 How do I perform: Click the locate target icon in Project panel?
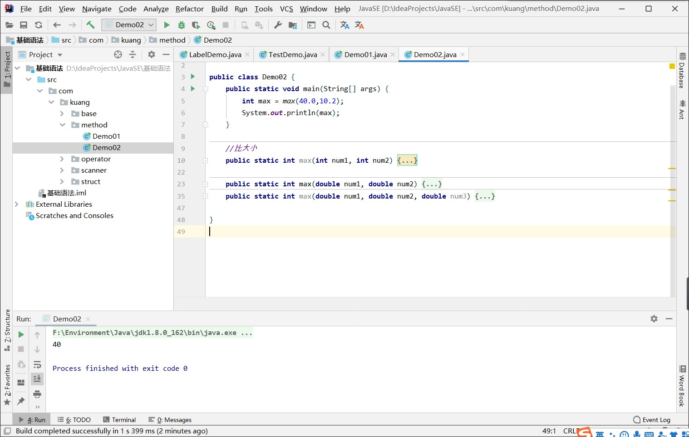tap(118, 54)
